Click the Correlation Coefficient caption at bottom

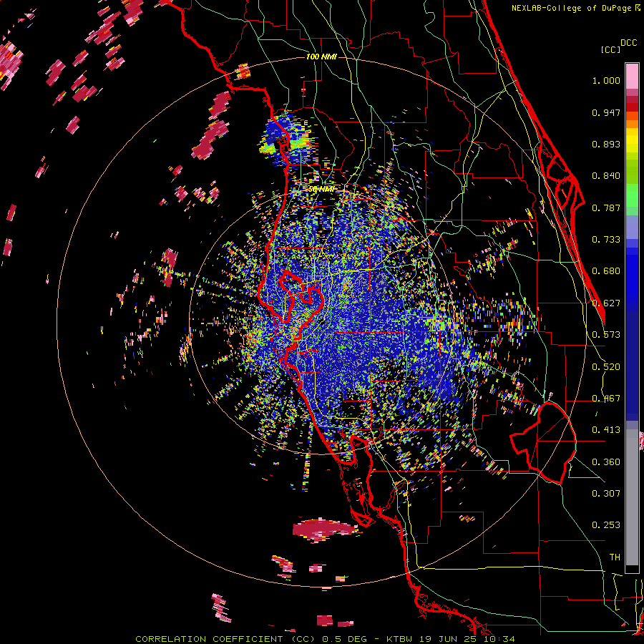pyautogui.click(x=324, y=639)
